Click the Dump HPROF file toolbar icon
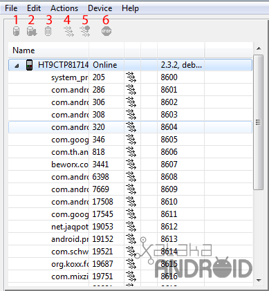This screenshot has height=291, width=269. [32, 31]
